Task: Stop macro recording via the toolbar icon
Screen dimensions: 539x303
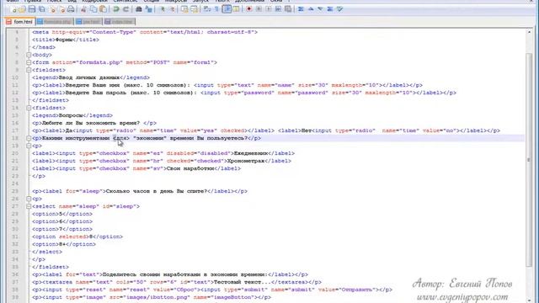Action: 259,9
